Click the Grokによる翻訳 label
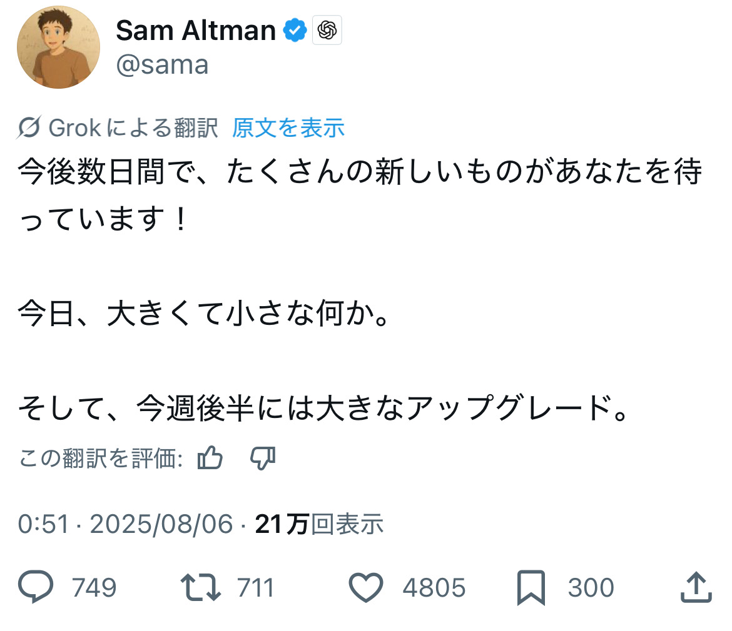This screenshot has height=631, width=732. [x=133, y=128]
